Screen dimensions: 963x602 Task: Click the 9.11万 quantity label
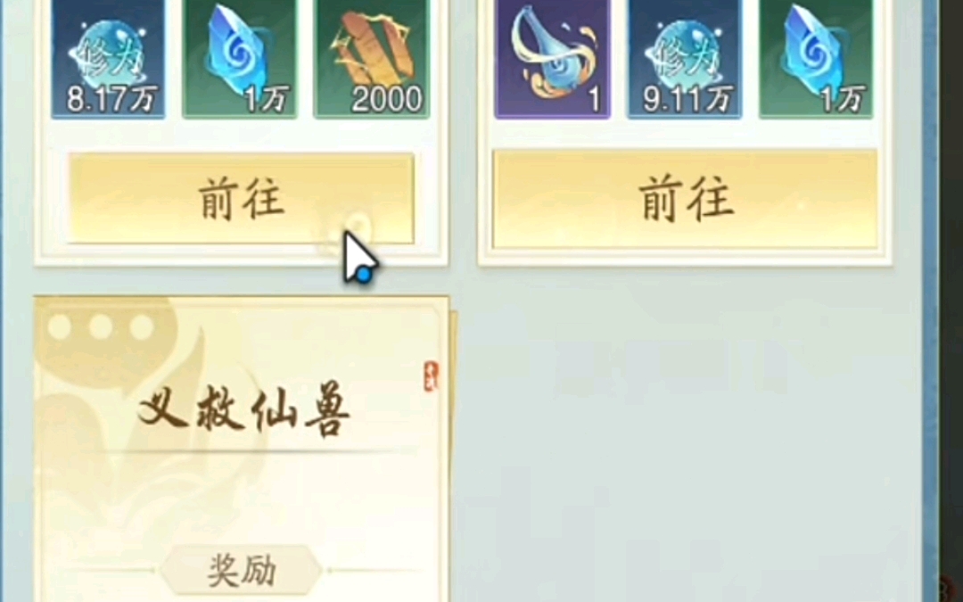click(x=687, y=100)
